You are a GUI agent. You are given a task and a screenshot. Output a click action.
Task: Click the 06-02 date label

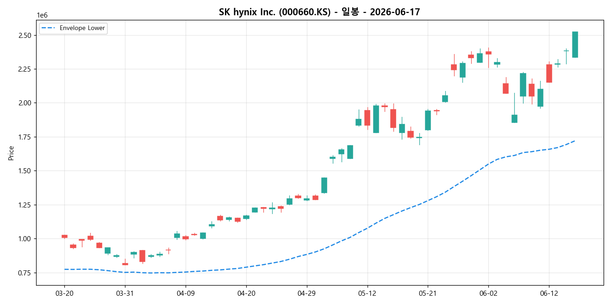point(488,293)
